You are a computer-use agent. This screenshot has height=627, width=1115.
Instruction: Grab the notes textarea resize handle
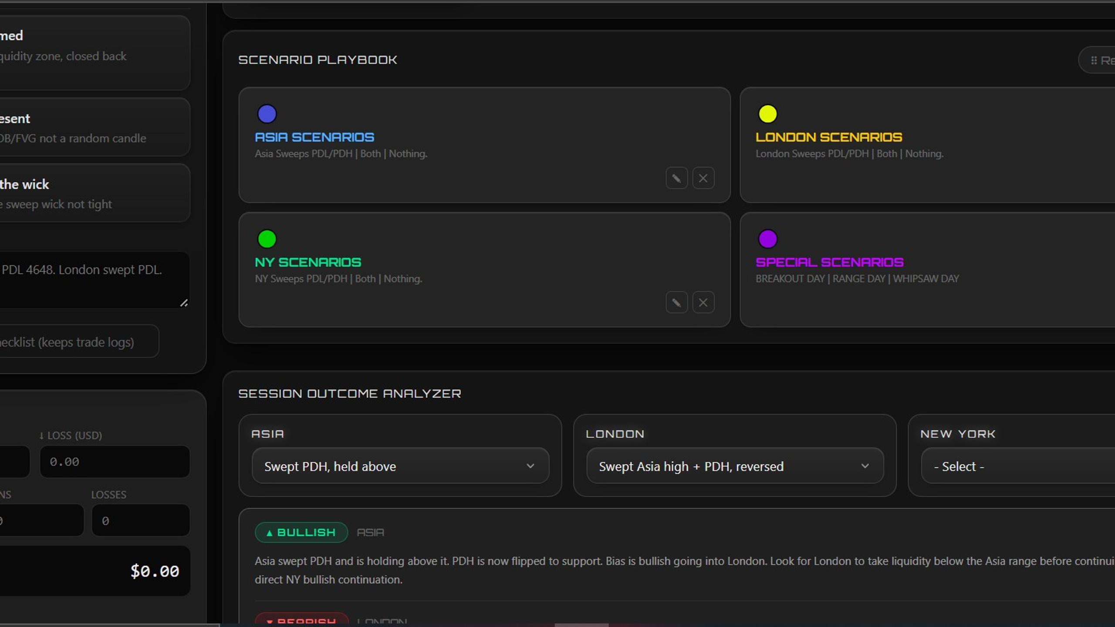[184, 303]
